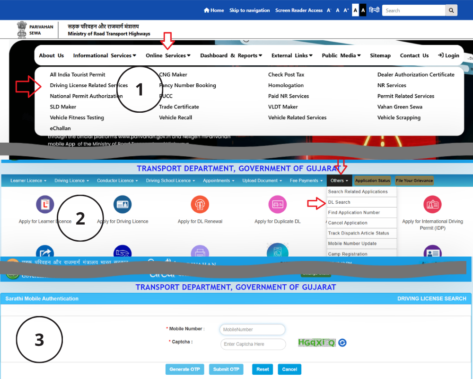The width and height of the screenshot is (473, 379).
Task: Select black-background contrast A button
Action: pos(363,10)
